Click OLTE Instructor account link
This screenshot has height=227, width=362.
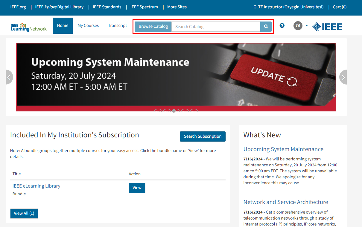pos(288,7)
